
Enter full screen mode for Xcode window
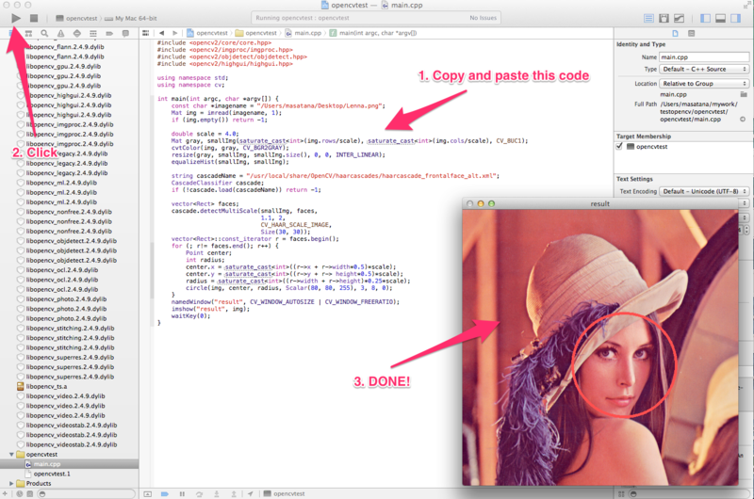[x=747, y=5]
